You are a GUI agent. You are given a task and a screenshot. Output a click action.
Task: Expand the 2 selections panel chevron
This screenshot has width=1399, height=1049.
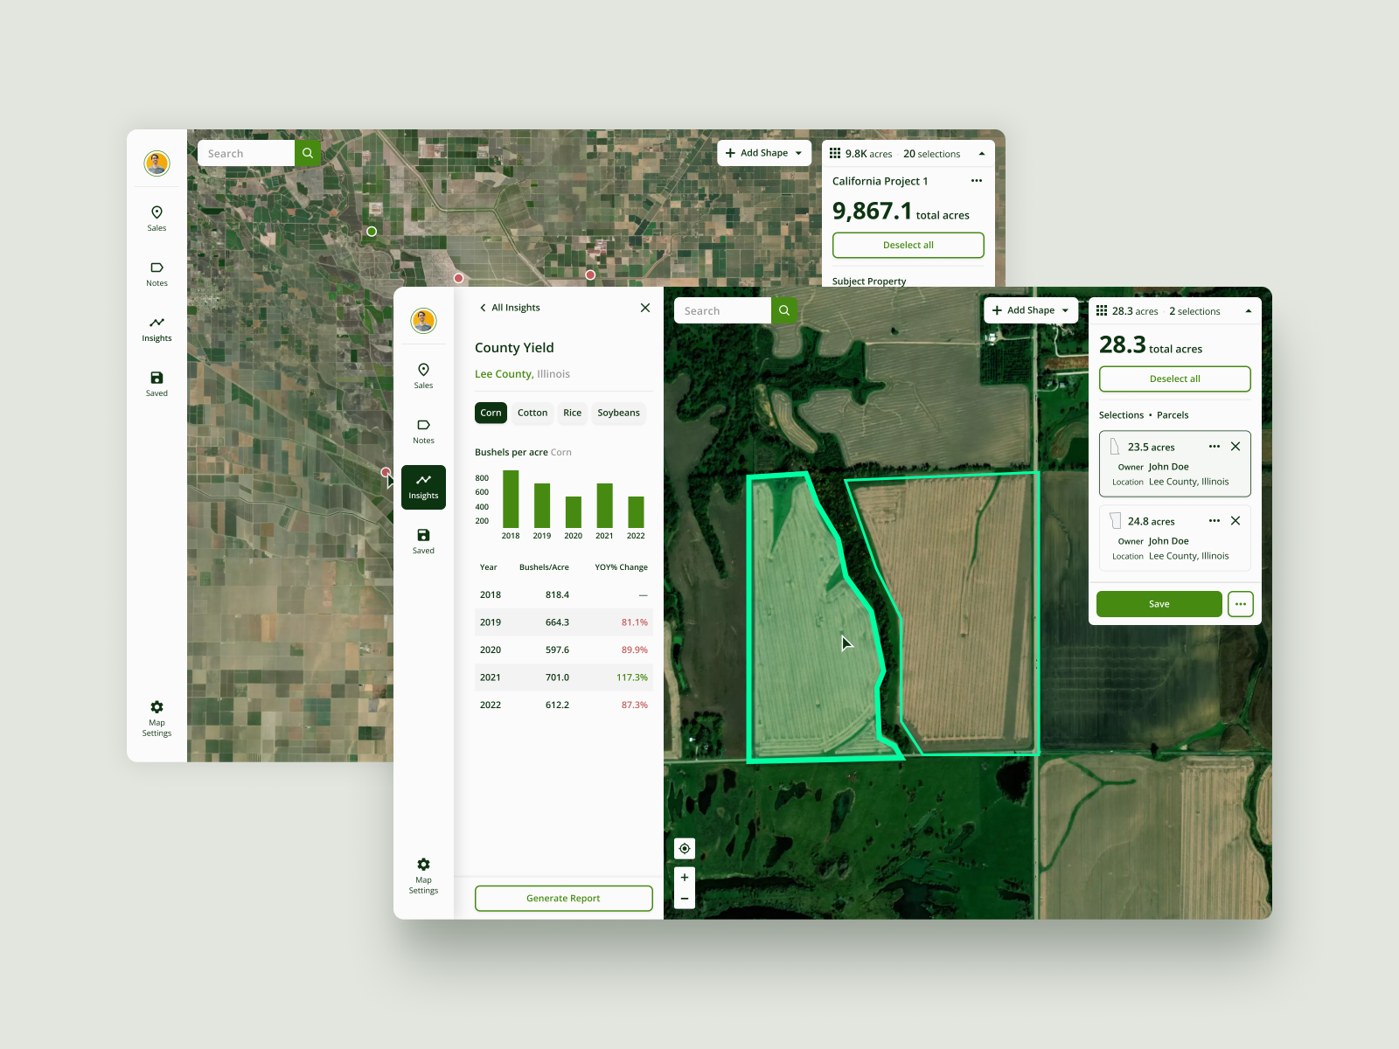point(1249,310)
